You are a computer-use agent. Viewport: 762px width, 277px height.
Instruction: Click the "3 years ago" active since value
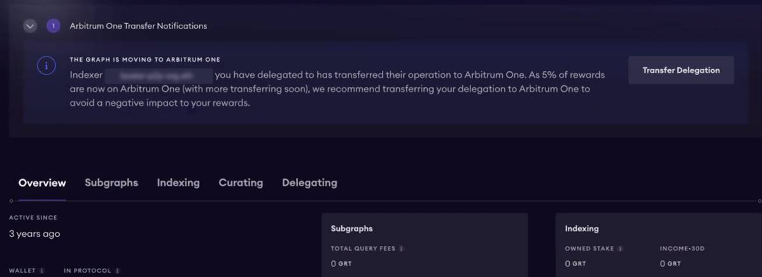click(34, 234)
